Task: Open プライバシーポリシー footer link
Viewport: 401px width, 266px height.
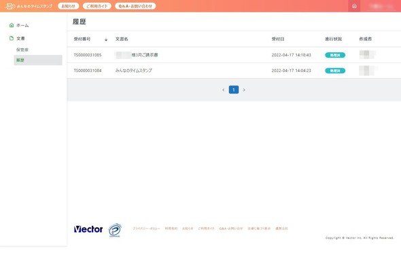Action: click(x=146, y=229)
